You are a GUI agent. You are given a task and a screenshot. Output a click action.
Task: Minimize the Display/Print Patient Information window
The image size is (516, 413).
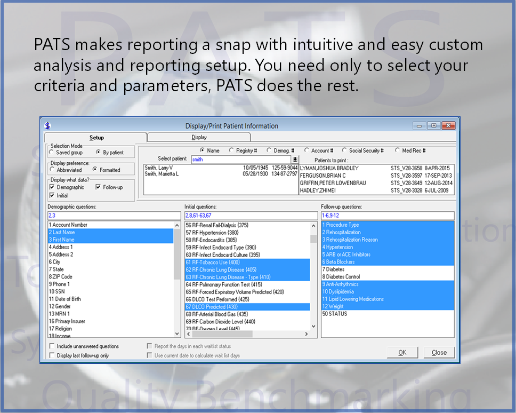click(419, 125)
